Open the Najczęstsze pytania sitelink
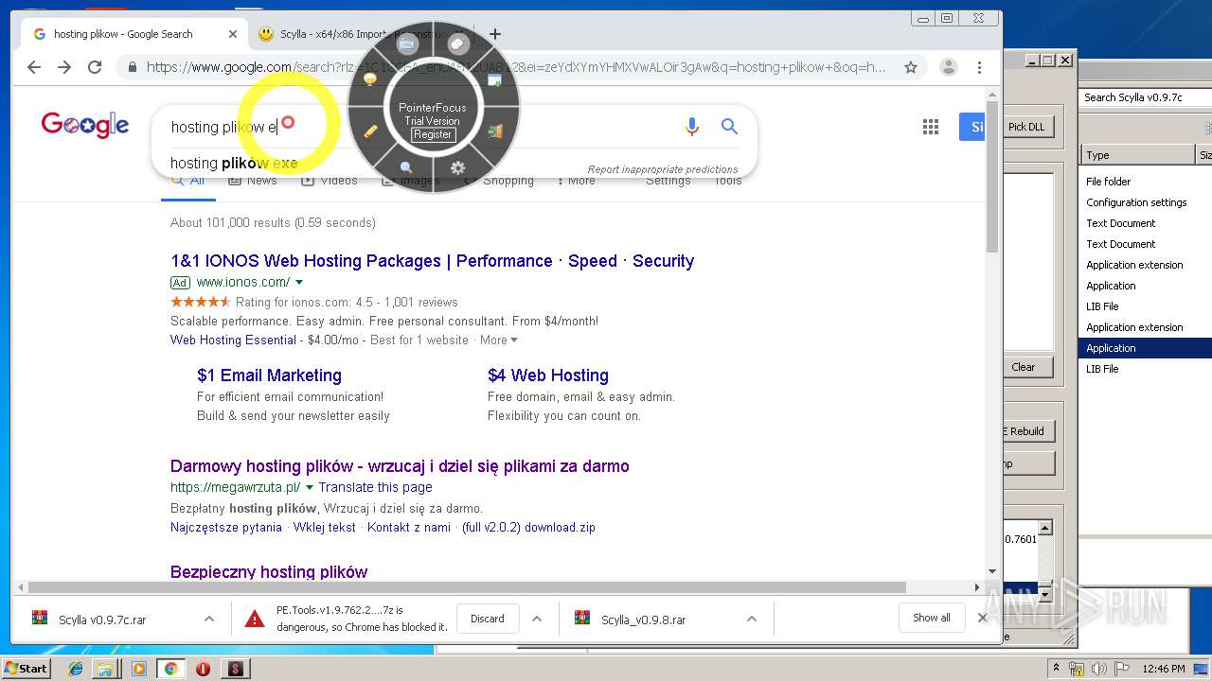Screen dimensions: 1212x681 pos(226,528)
